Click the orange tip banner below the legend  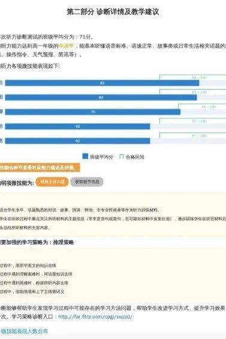(40, 167)
